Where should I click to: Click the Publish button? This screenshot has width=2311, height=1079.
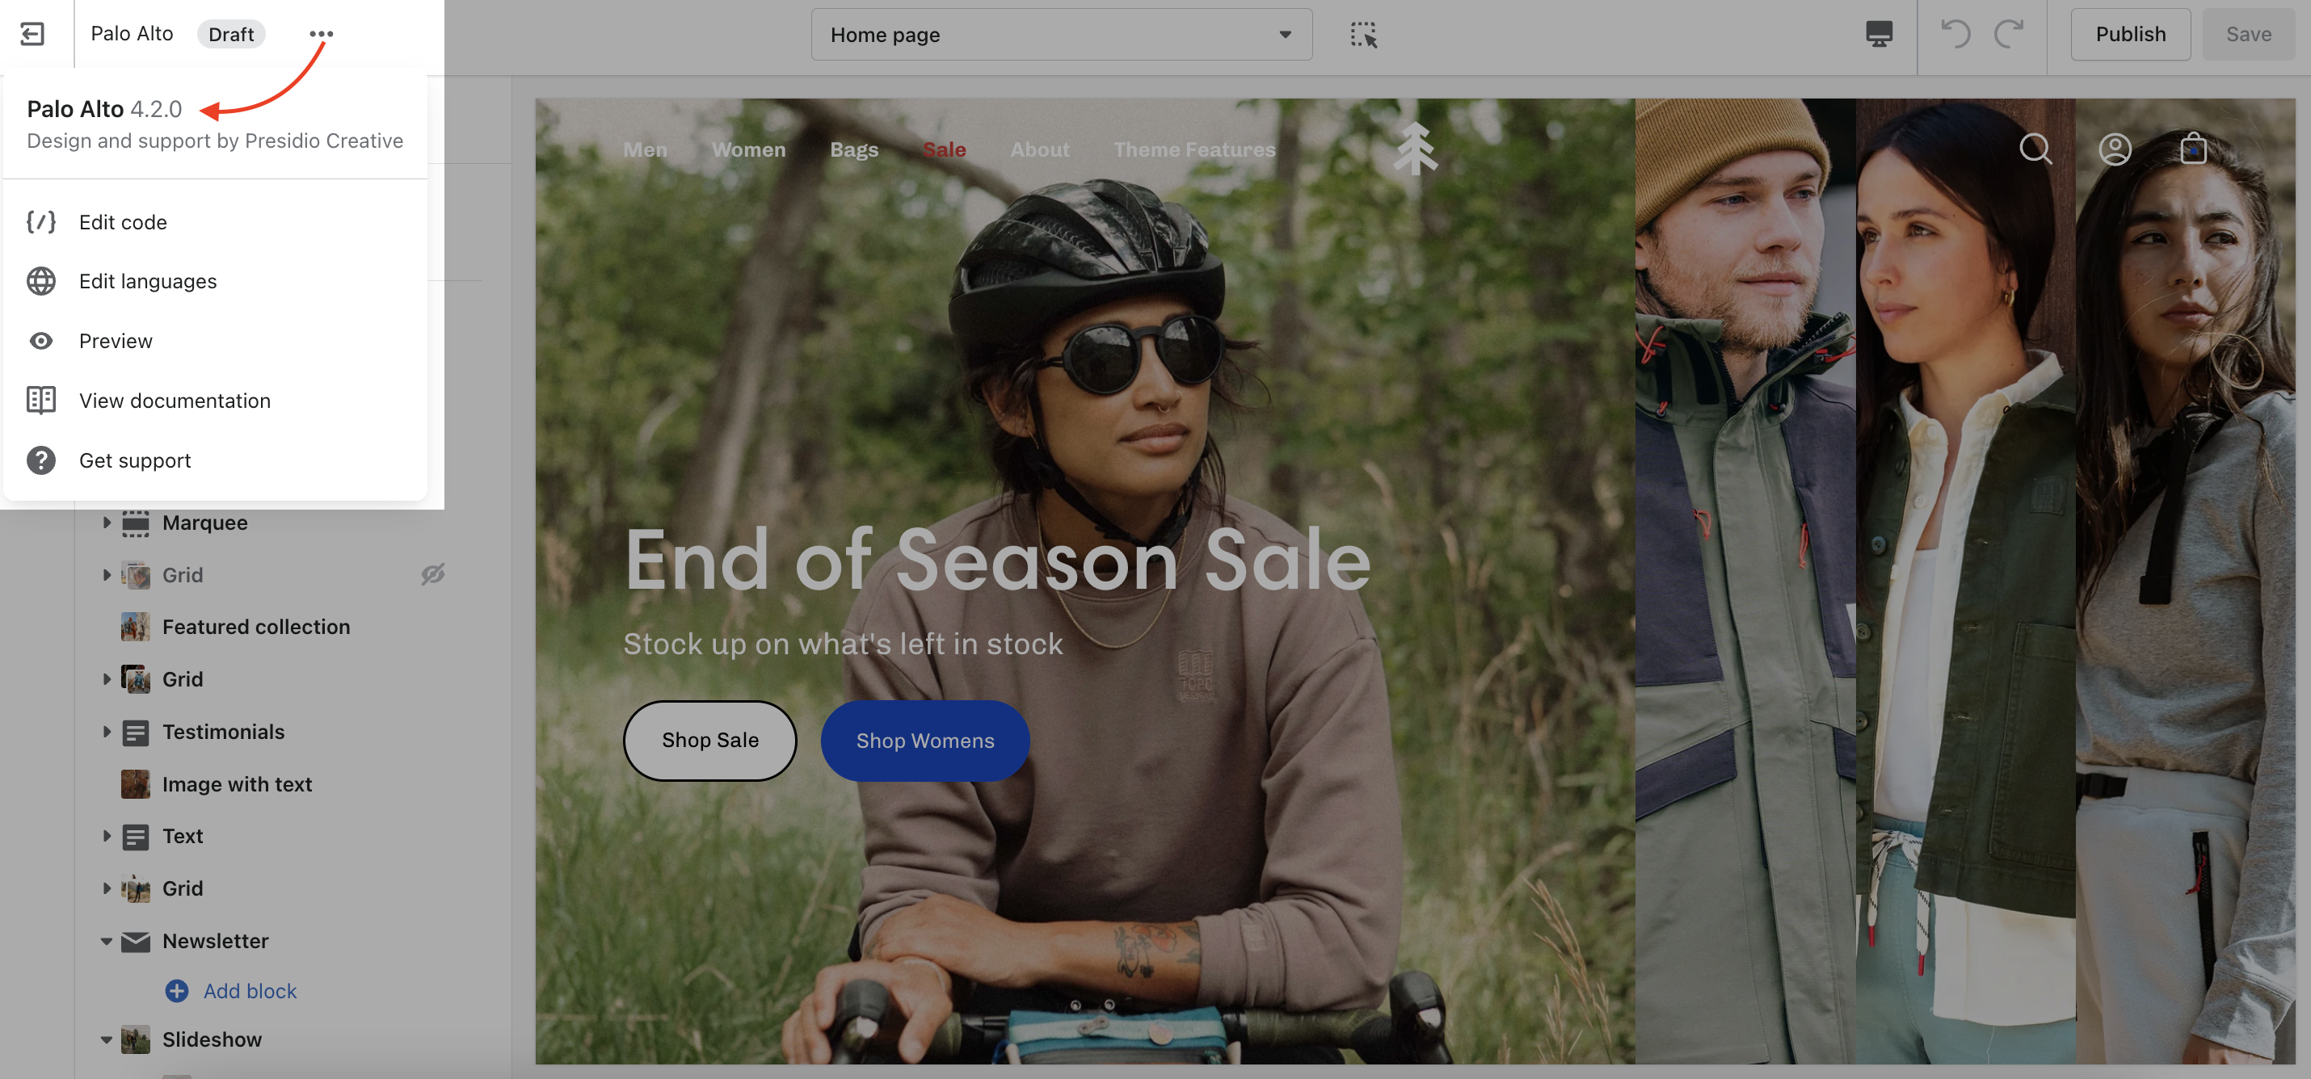[2130, 34]
